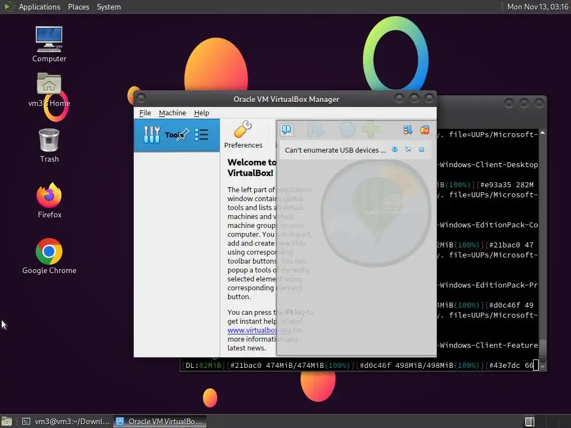Screen dimensions: 571x428
Task: Select Firefox desktop icon
Action: coord(49,201)
